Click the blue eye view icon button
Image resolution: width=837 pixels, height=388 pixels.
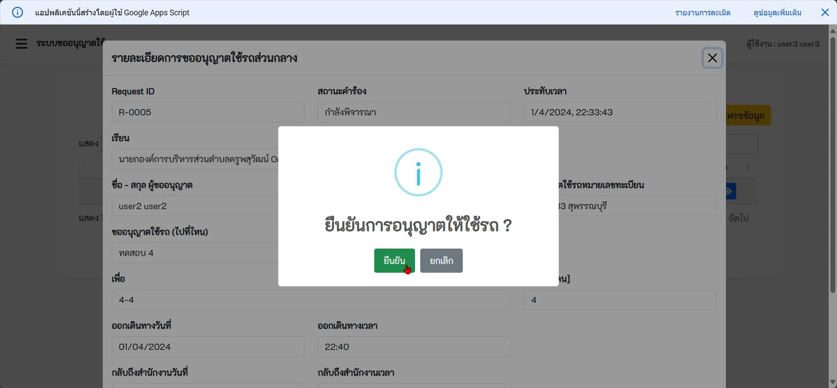(x=731, y=191)
